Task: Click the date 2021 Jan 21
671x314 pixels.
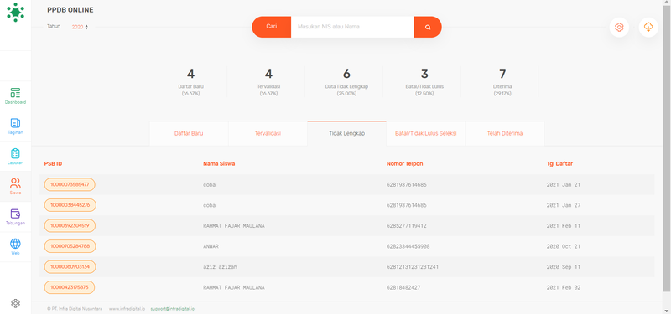Action: [563, 185]
